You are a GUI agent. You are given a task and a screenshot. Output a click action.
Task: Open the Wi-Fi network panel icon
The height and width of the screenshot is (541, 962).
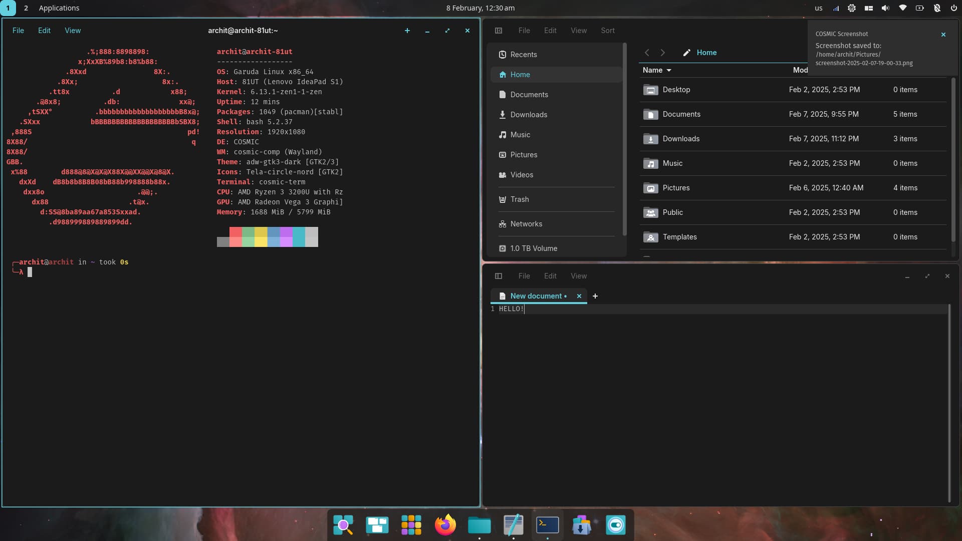[x=903, y=8]
